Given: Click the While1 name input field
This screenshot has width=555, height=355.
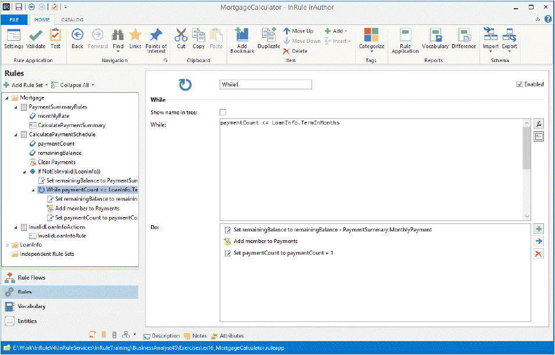Looking at the screenshot, I should pos(266,85).
